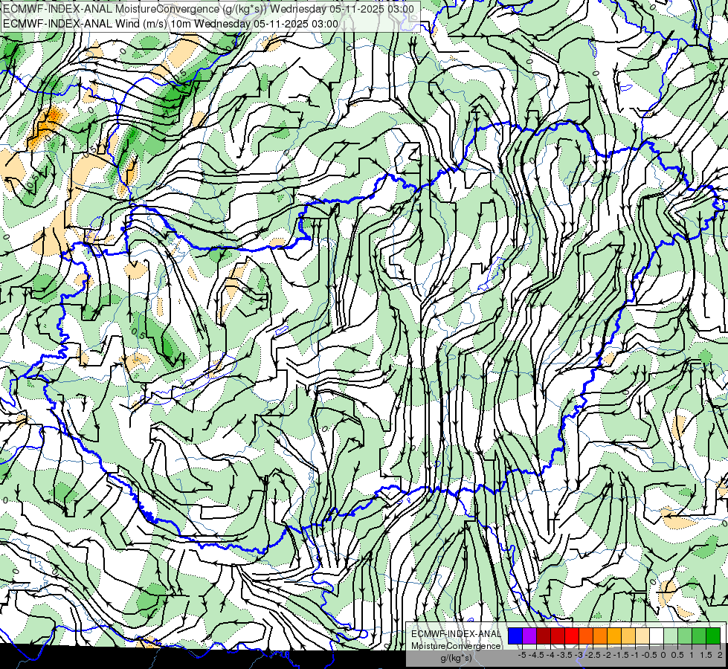
Task: Click legend tick label '-4'
Action: pyautogui.click(x=550, y=655)
